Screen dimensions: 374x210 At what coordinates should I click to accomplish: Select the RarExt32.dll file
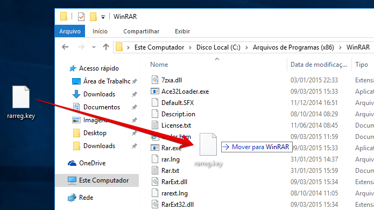click(178, 205)
